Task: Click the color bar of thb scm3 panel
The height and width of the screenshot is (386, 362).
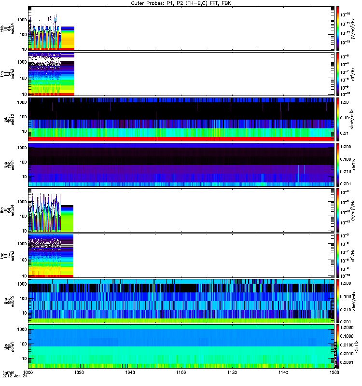Action: click(x=338, y=74)
